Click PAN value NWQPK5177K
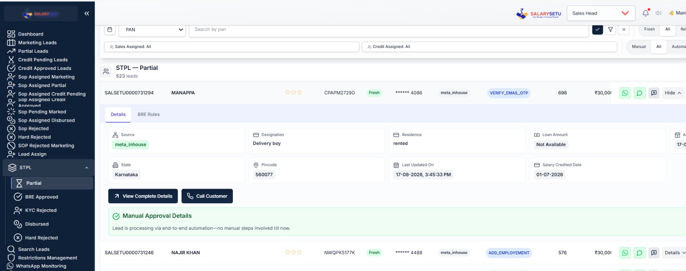 (340, 253)
